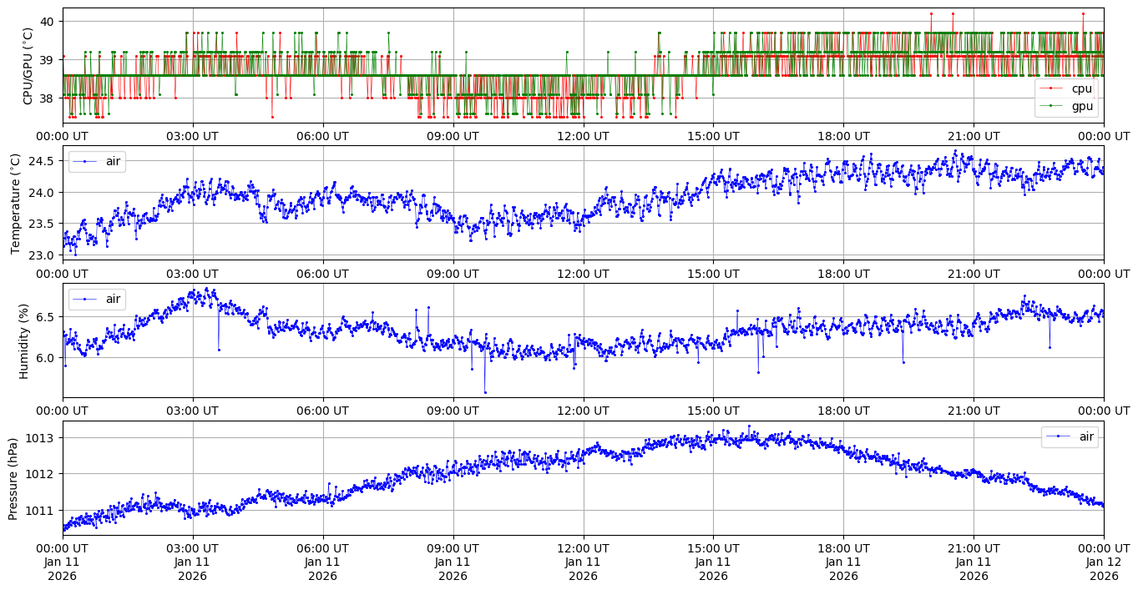Click the CPU/GPU (°C) y-axis label
Image resolution: width=1138 pixels, height=590 pixels.
[x=28, y=66]
